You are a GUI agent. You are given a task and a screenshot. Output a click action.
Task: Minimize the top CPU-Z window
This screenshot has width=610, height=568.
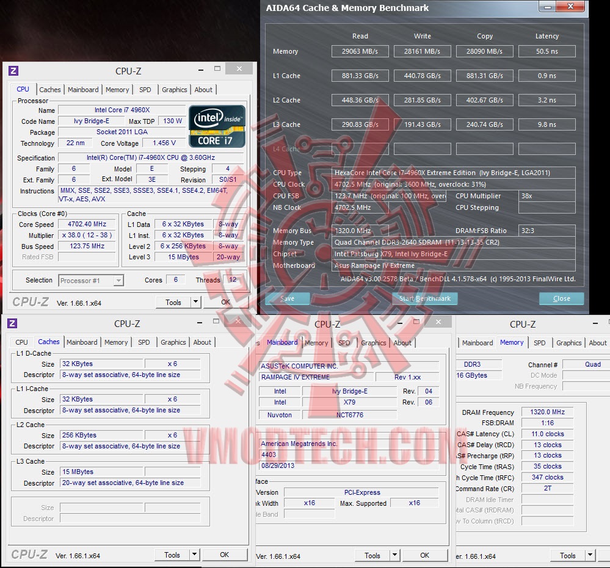(x=201, y=70)
